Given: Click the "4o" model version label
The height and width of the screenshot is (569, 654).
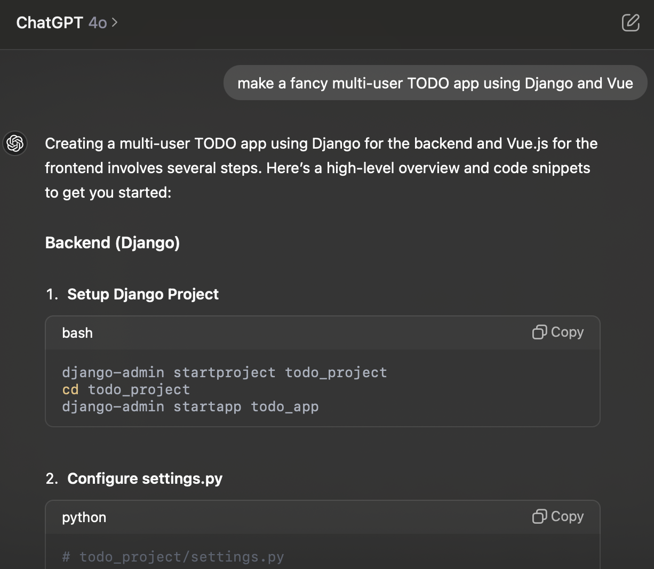Looking at the screenshot, I should pos(98,23).
